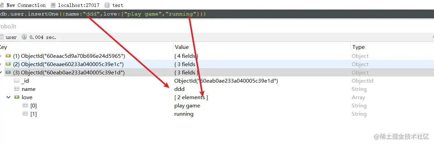
Task: Click the string icon beside [1]
Action: pos(25,114)
